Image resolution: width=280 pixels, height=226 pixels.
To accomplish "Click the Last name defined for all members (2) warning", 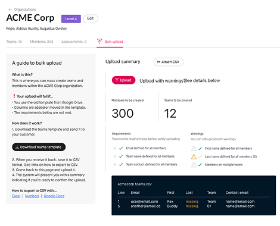I will tap(231, 156).
